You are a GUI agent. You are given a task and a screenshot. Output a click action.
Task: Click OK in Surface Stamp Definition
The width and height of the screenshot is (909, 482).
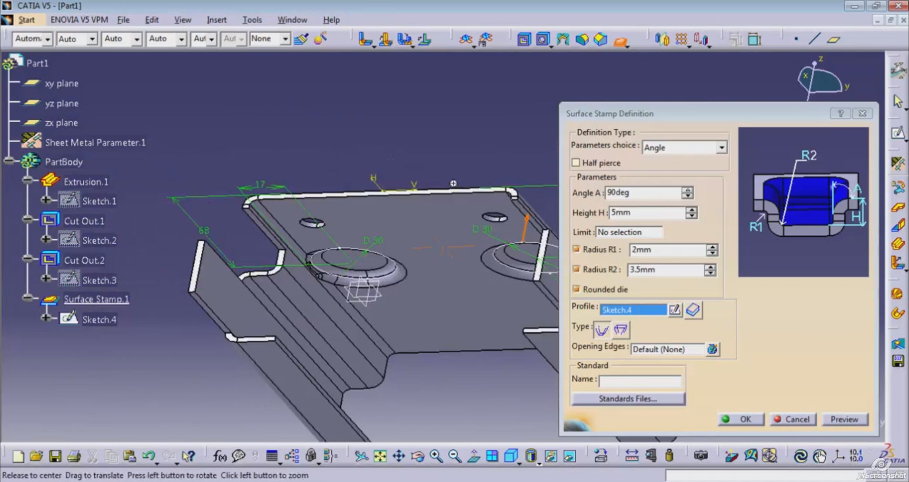(x=741, y=419)
